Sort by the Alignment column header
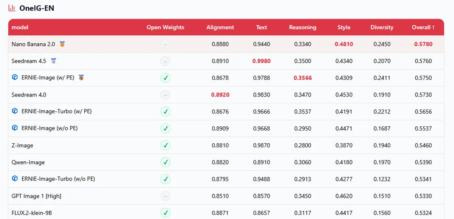This screenshot has height=219, width=454. click(x=220, y=27)
